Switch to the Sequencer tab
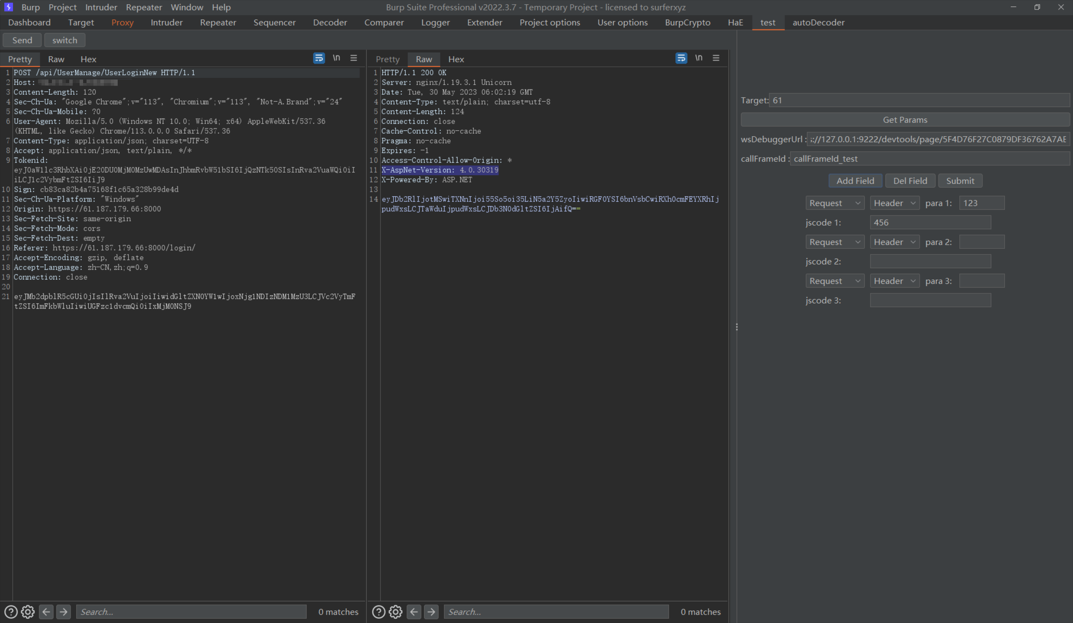This screenshot has width=1073, height=623. tap(274, 22)
